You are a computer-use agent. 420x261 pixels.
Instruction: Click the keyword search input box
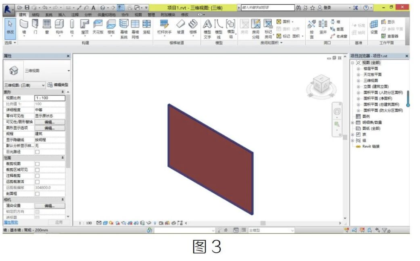268,8
